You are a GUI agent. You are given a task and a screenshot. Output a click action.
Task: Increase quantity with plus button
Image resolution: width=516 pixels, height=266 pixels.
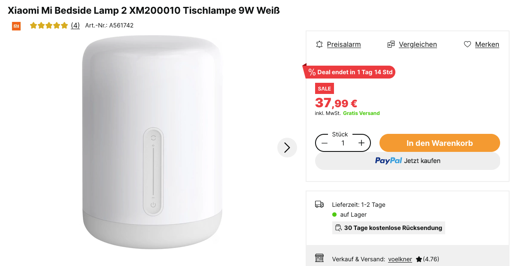tap(361, 143)
